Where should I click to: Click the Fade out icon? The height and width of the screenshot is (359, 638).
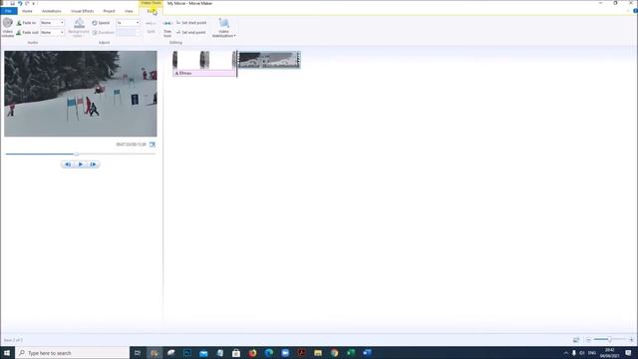pos(19,32)
